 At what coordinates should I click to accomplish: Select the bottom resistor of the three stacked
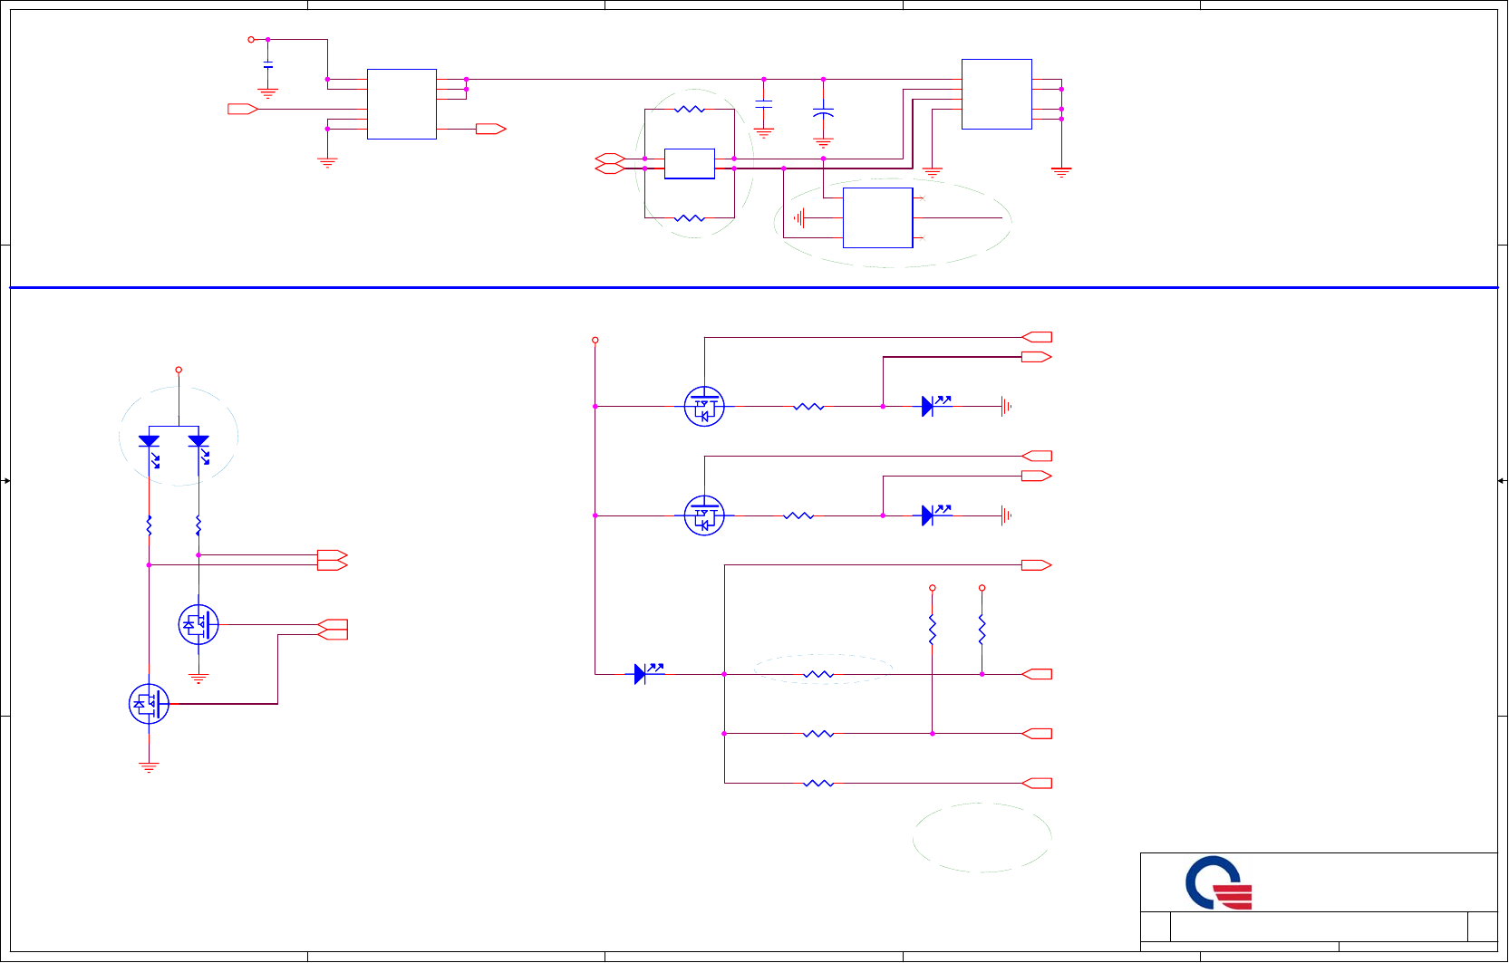pyautogui.click(x=818, y=783)
